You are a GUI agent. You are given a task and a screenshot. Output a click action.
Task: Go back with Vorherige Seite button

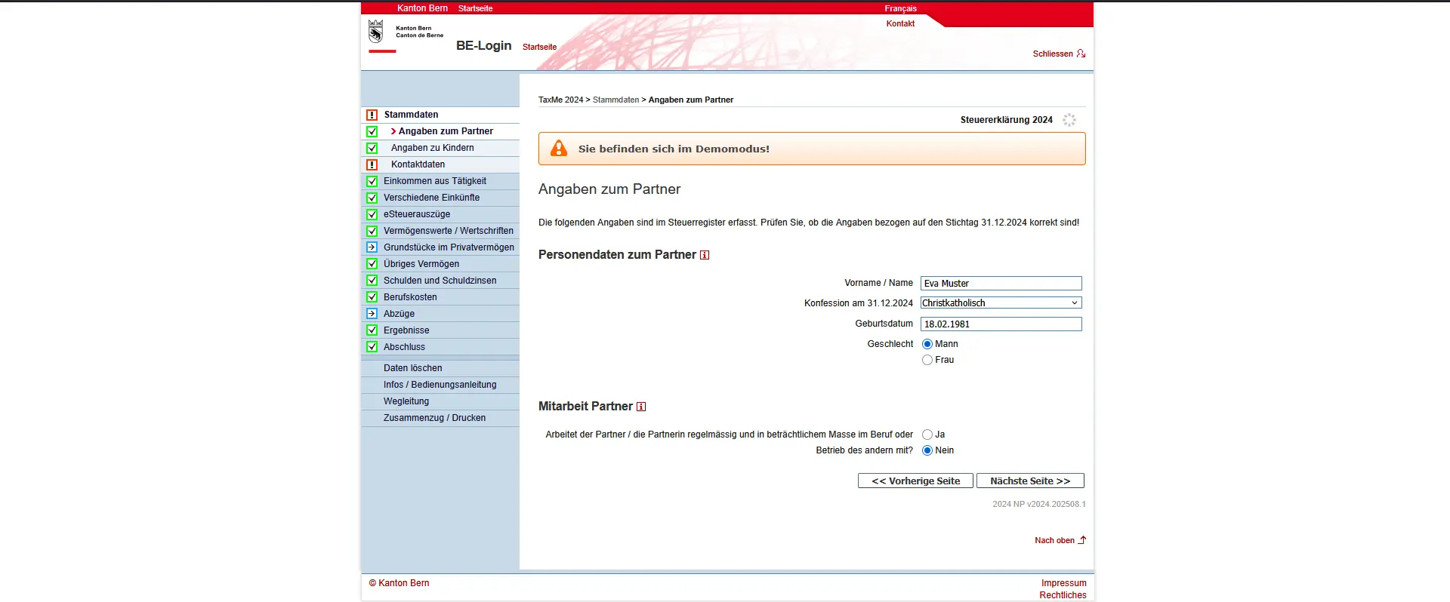coord(915,481)
